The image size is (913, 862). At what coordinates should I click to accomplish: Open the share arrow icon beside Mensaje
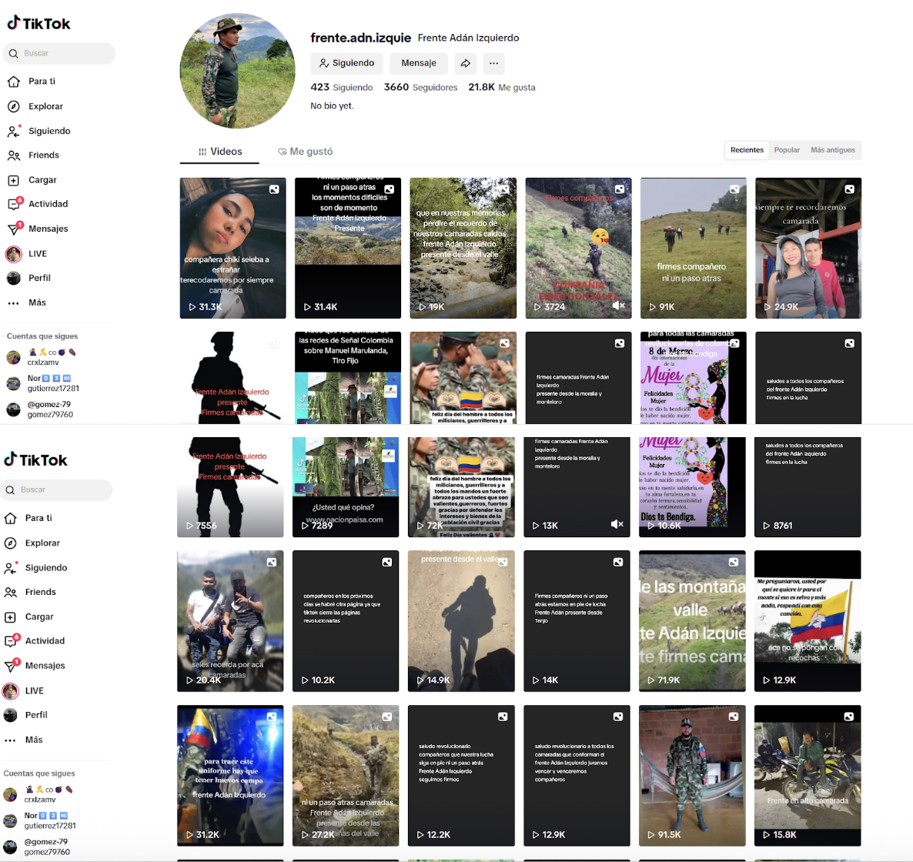[x=465, y=63]
